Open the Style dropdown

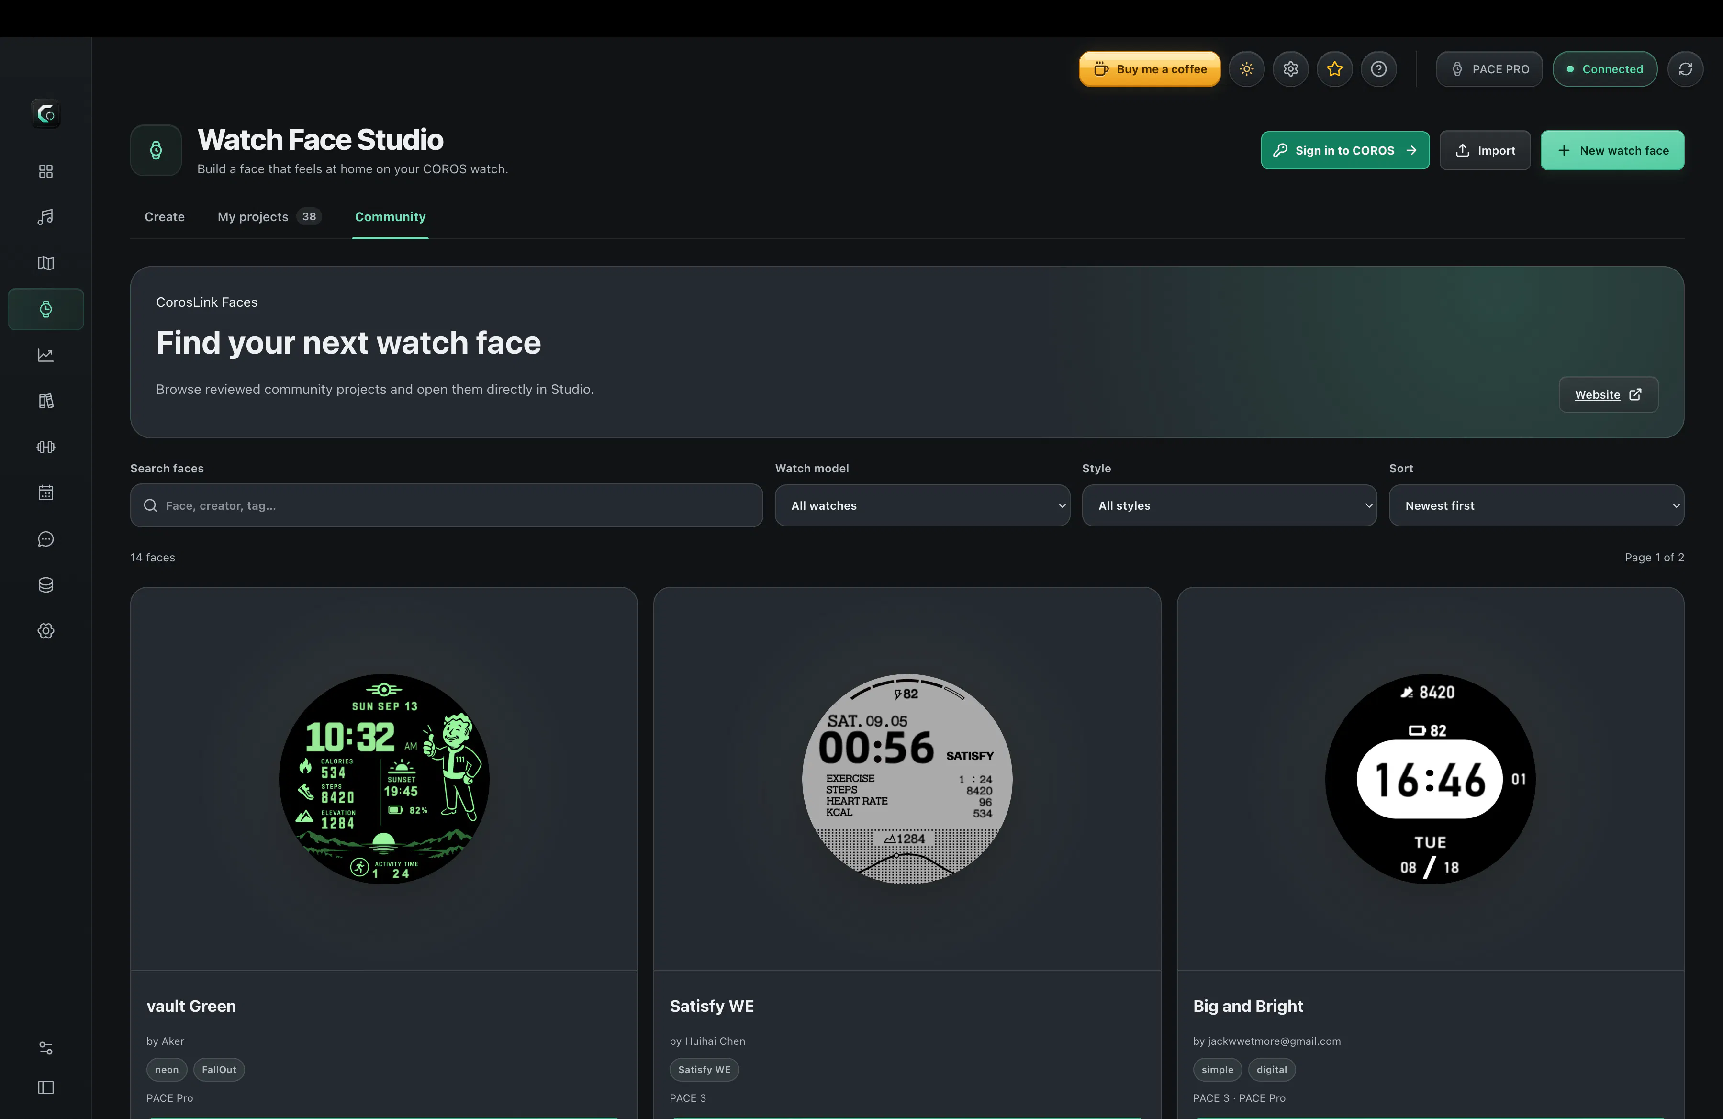click(1229, 505)
